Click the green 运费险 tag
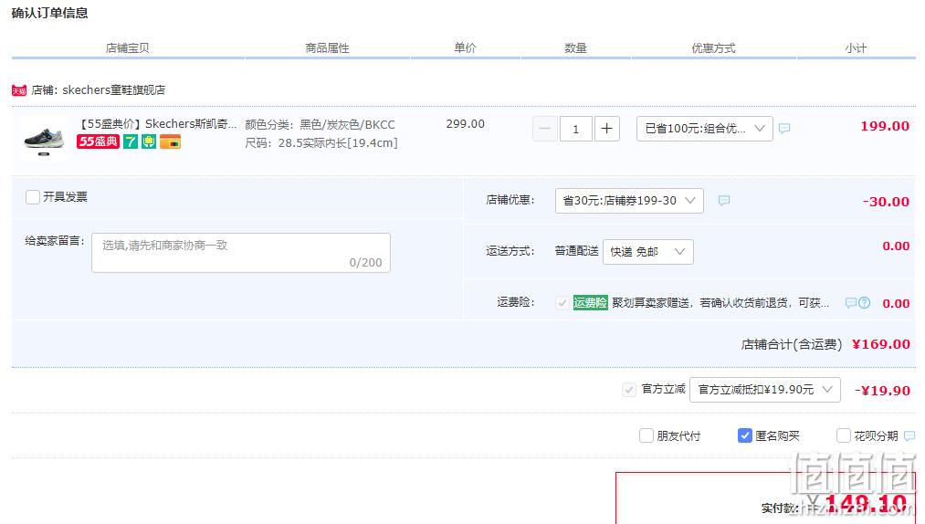Viewport: 925px width, 524px height. pyautogui.click(x=590, y=303)
